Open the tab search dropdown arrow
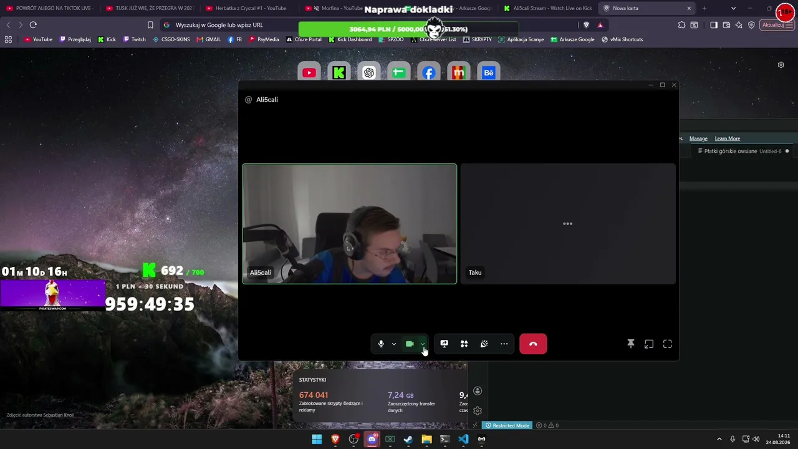 pos(733,8)
